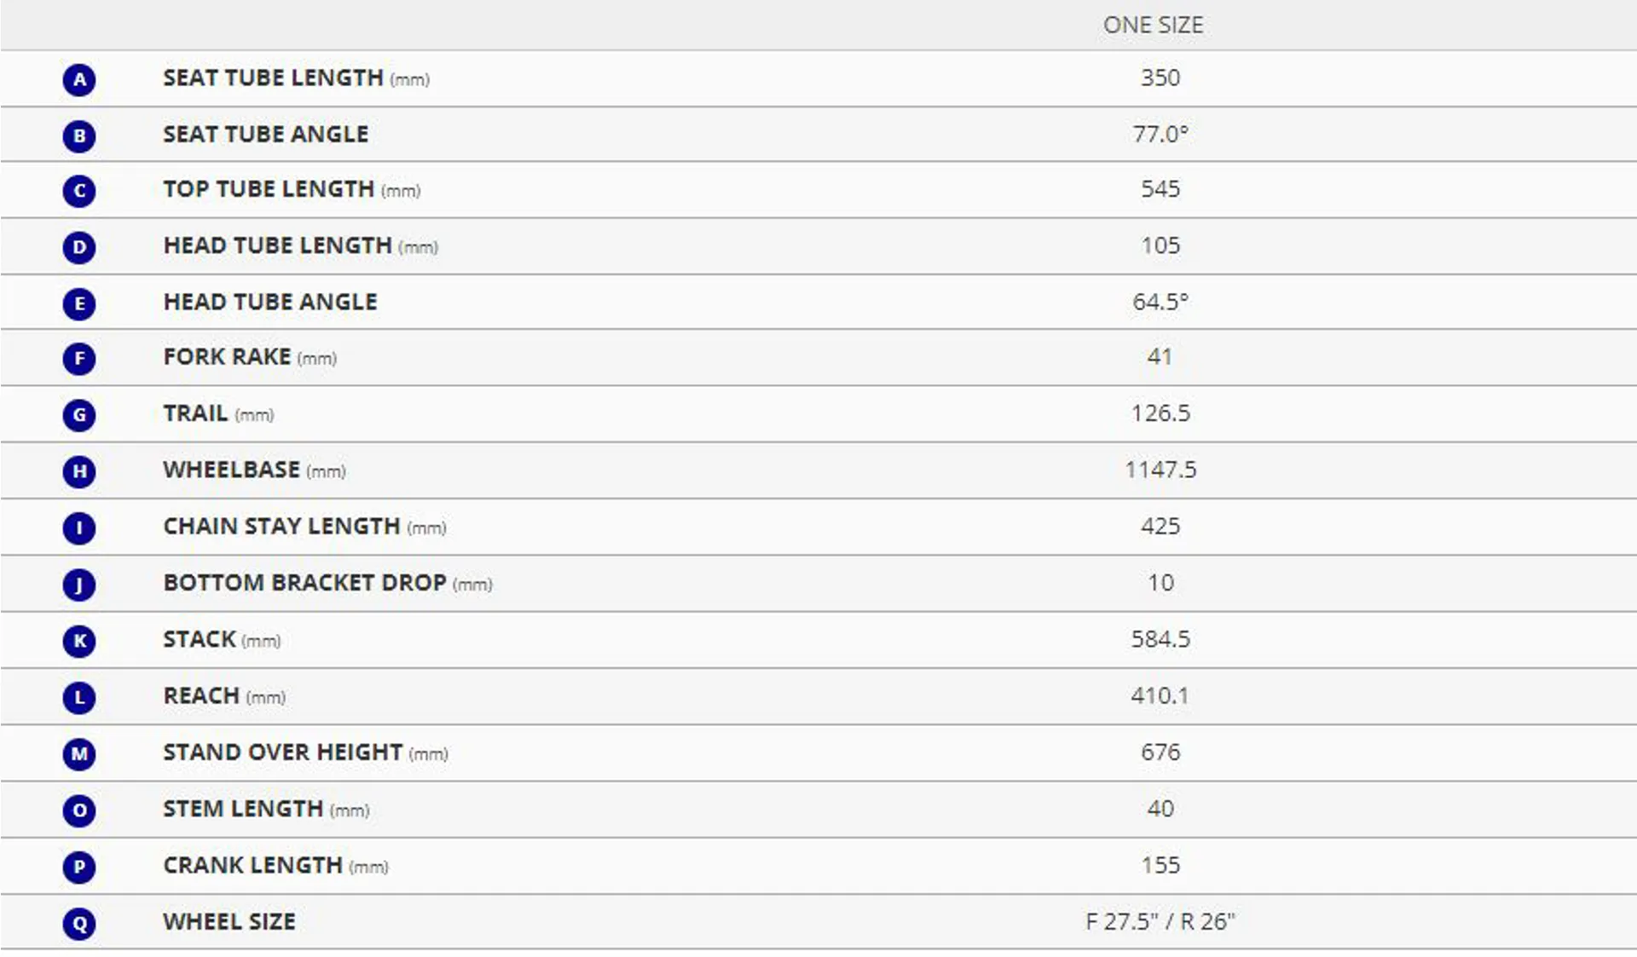Viewport: 1637px width, 957px height.
Task: Select the ONE SIZE column header
Action: [x=1153, y=25]
